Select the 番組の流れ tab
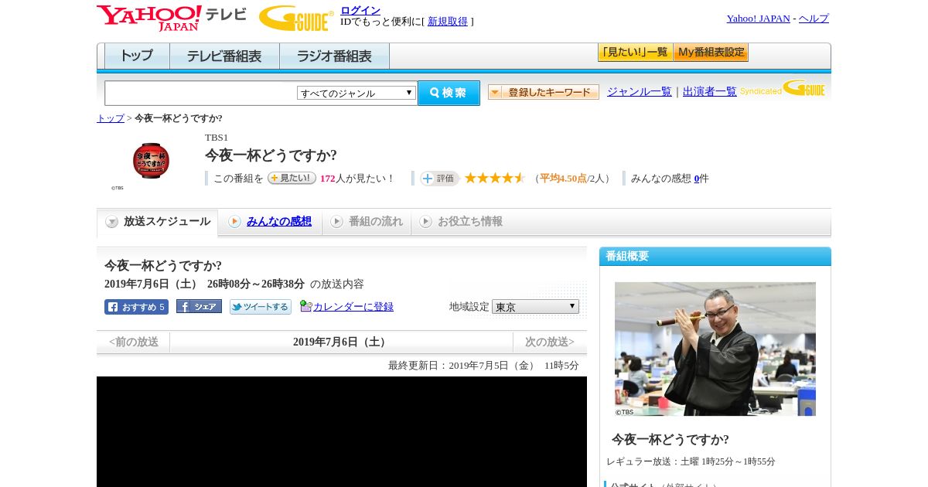 tap(367, 222)
